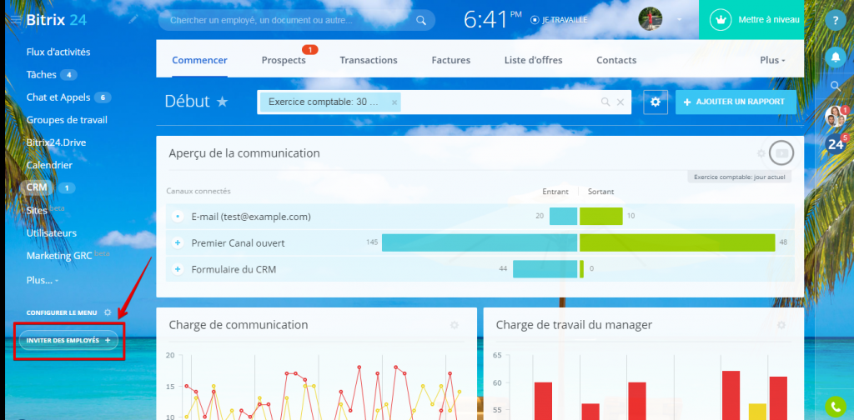The image size is (854, 420).
Task: Click the Bitrix 24 logo
Action: (x=56, y=20)
